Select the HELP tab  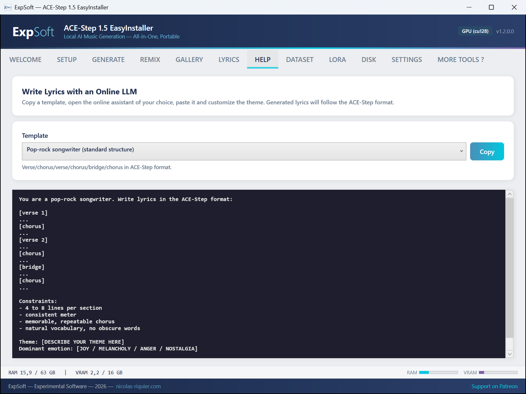click(x=263, y=59)
